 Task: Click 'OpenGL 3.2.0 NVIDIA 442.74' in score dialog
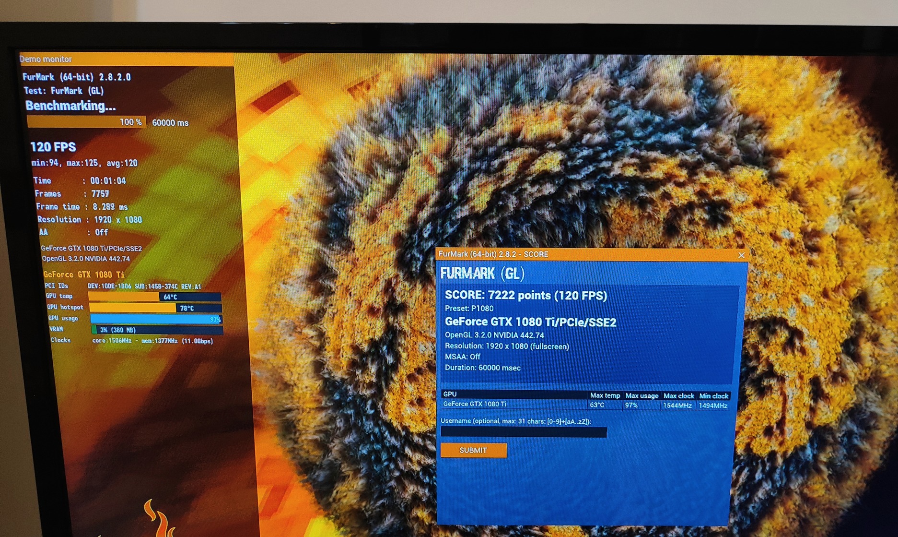(494, 335)
